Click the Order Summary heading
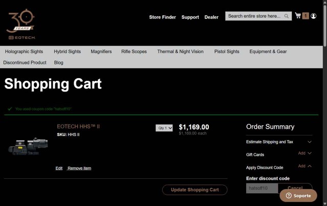This screenshot has height=206, width=327. 270,127
